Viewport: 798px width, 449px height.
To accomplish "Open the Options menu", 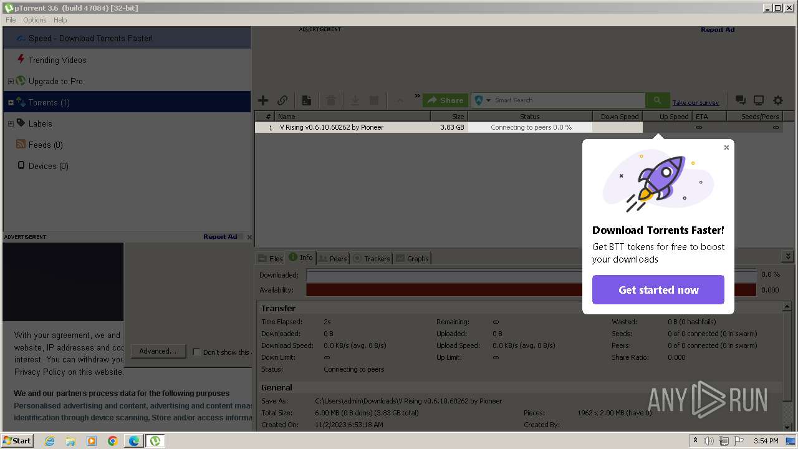I will pyautogui.click(x=35, y=20).
